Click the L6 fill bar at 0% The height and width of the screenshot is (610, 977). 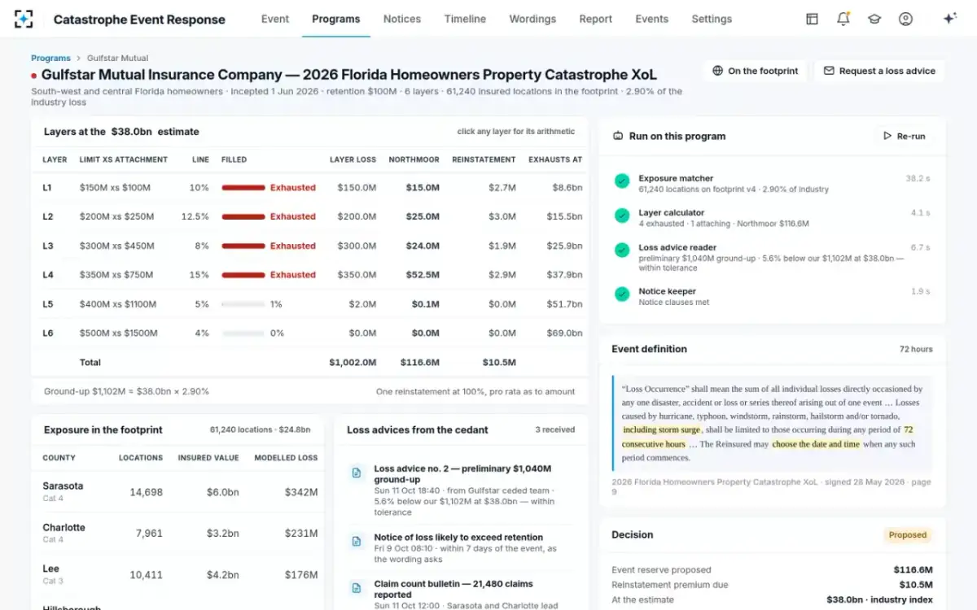point(243,333)
